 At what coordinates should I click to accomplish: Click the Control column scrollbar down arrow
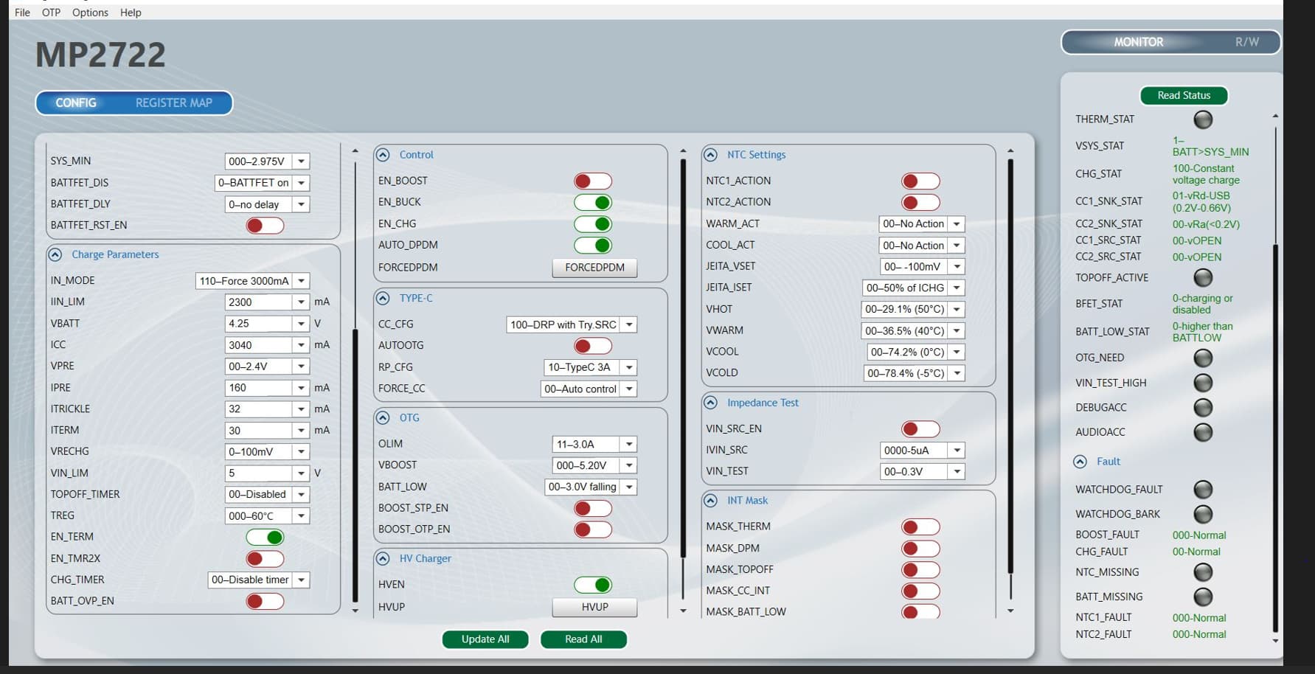coord(683,611)
